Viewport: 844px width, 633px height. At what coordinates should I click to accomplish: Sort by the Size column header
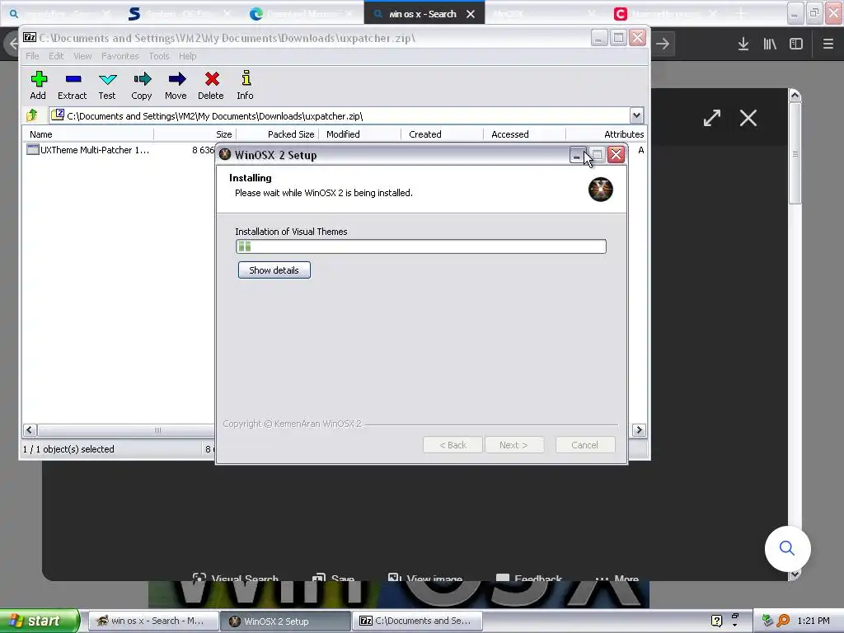195,134
